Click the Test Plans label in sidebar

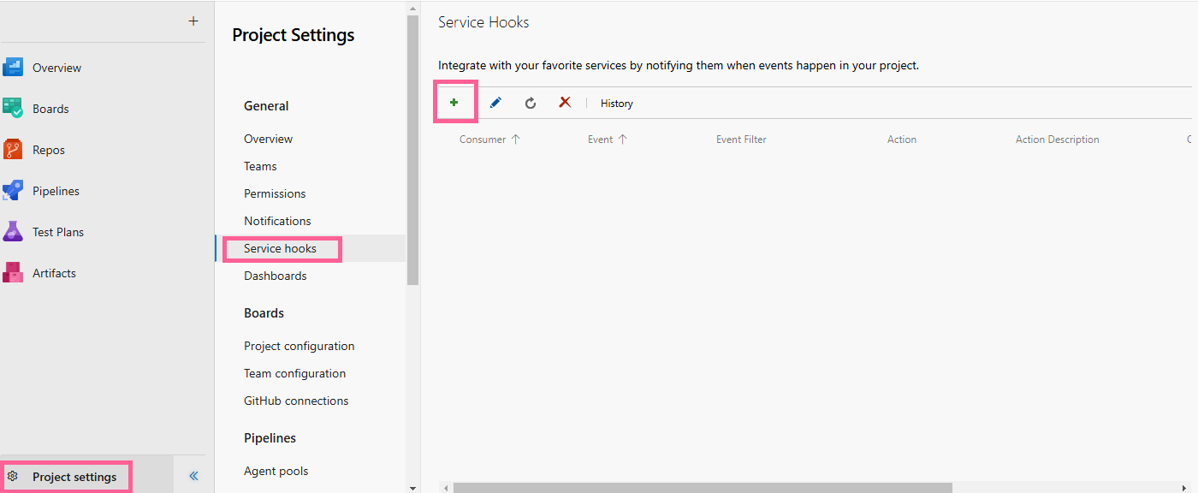coord(58,232)
